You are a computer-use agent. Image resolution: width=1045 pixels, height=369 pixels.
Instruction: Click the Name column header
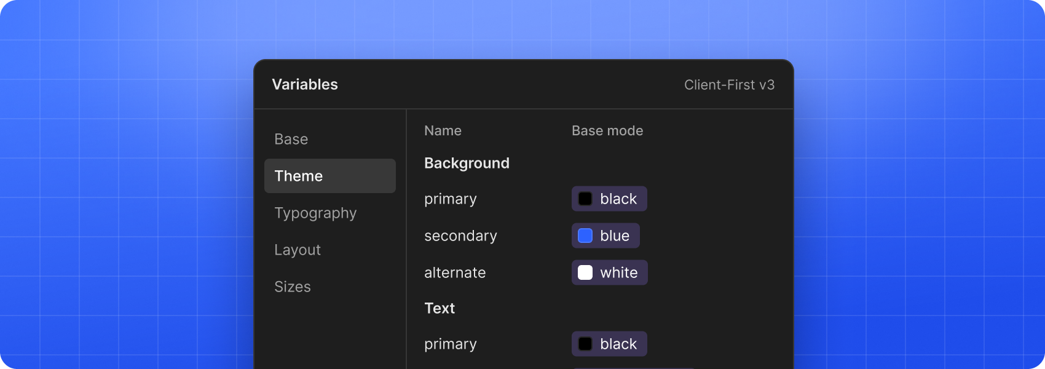tap(443, 130)
